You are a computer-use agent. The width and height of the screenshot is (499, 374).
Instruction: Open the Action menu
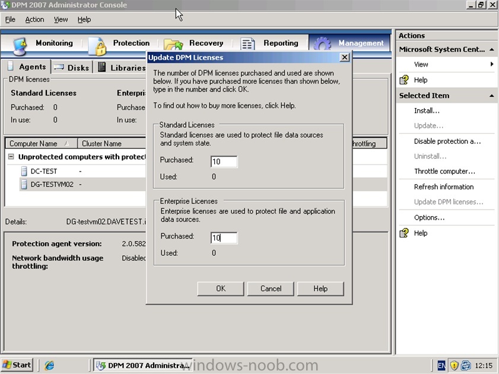pyautogui.click(x=34, y=20)
